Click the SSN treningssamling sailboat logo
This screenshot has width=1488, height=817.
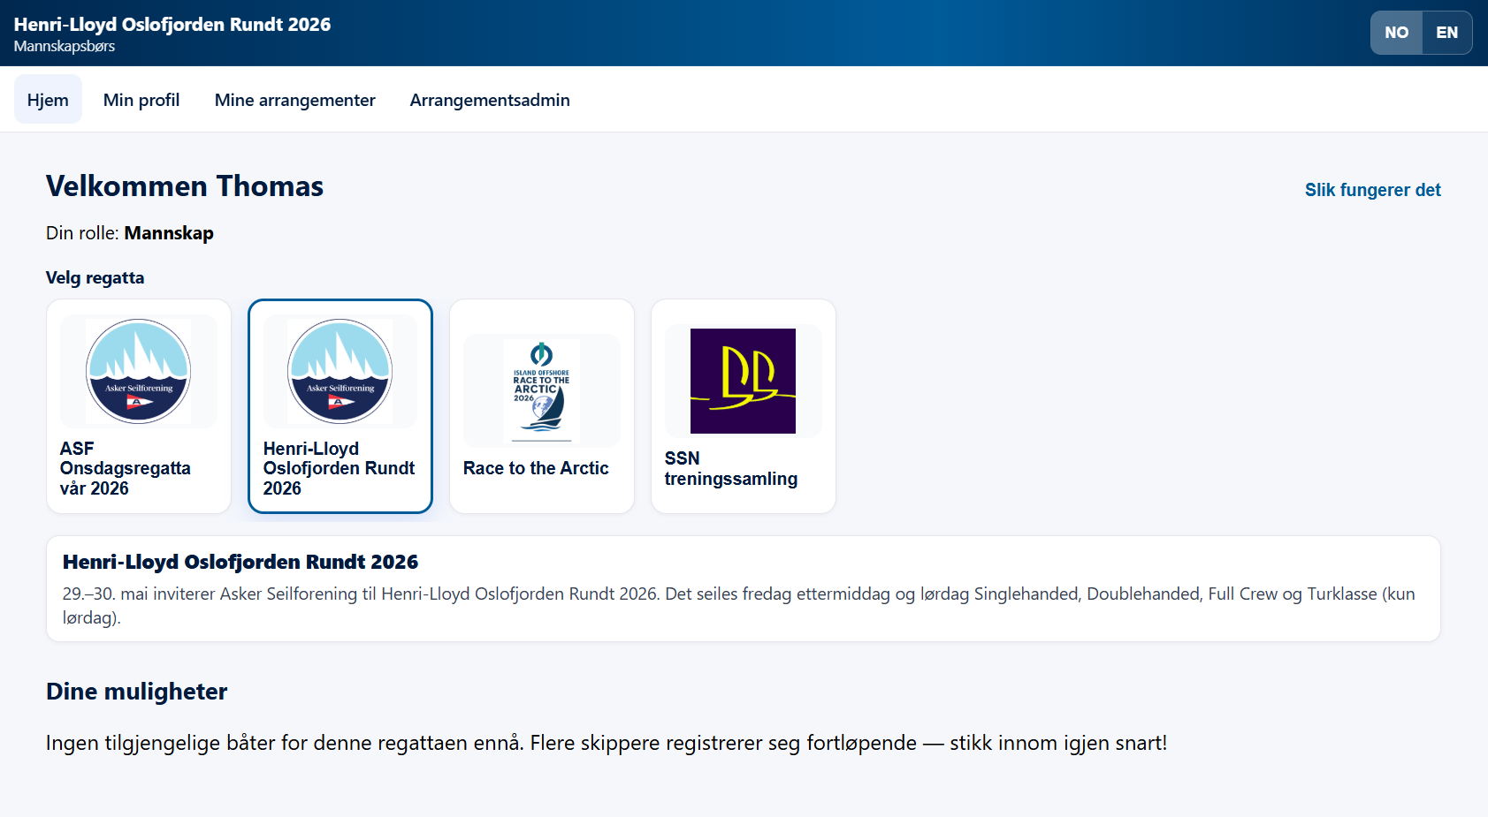pyautogui.click(x=743, y=381)
